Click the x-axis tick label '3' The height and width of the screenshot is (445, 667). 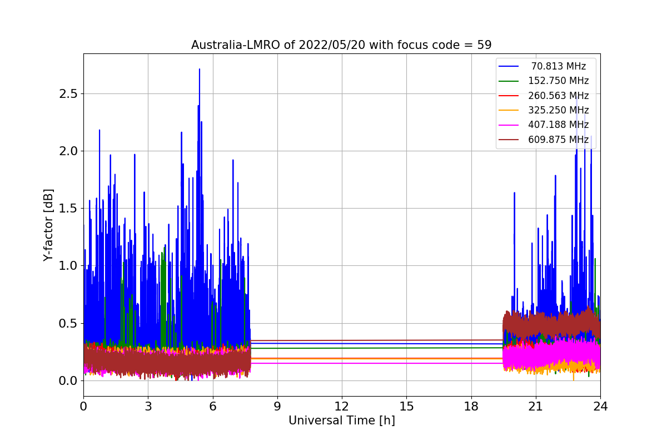click(x=148, y=406)
